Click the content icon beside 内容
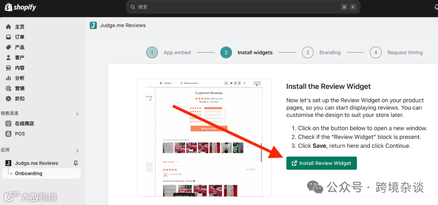The width and height of the screenshot is (438, 205). pyautogui.click(x=9, y=68)
